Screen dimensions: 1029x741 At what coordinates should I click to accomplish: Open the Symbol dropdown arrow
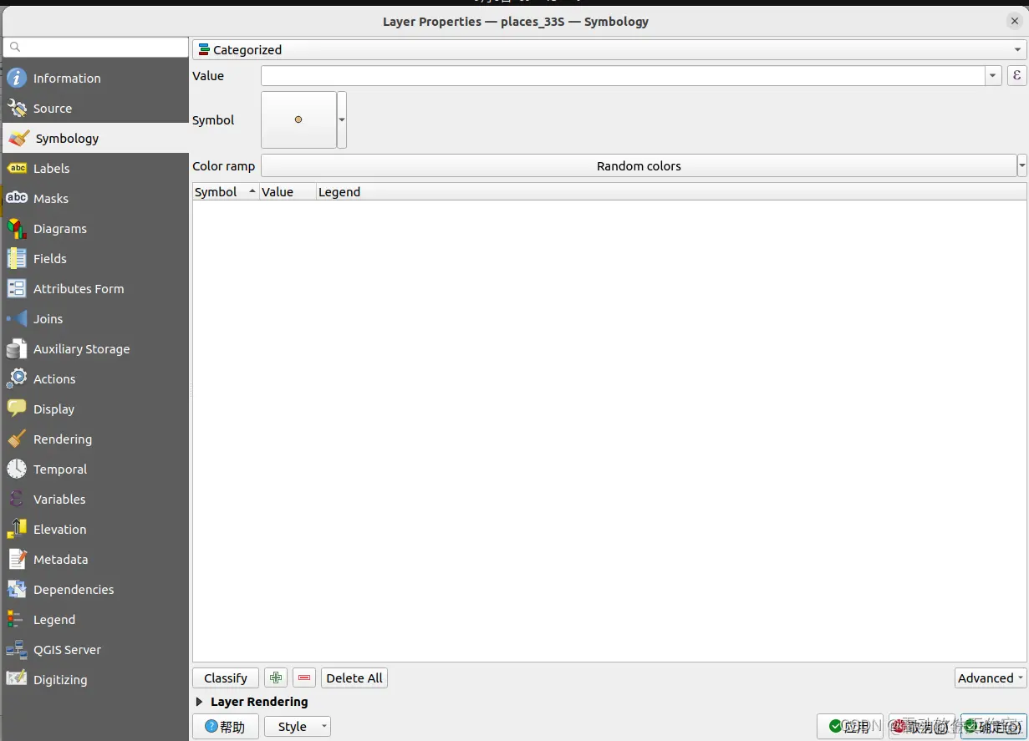coord(342,120)
